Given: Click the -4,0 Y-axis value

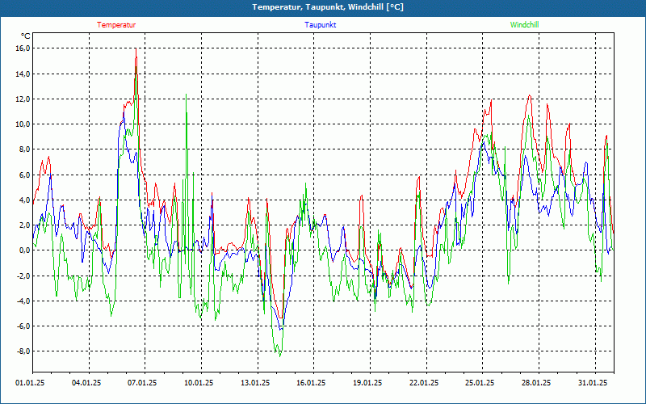Looking at the screenshot, I should 23,301.
